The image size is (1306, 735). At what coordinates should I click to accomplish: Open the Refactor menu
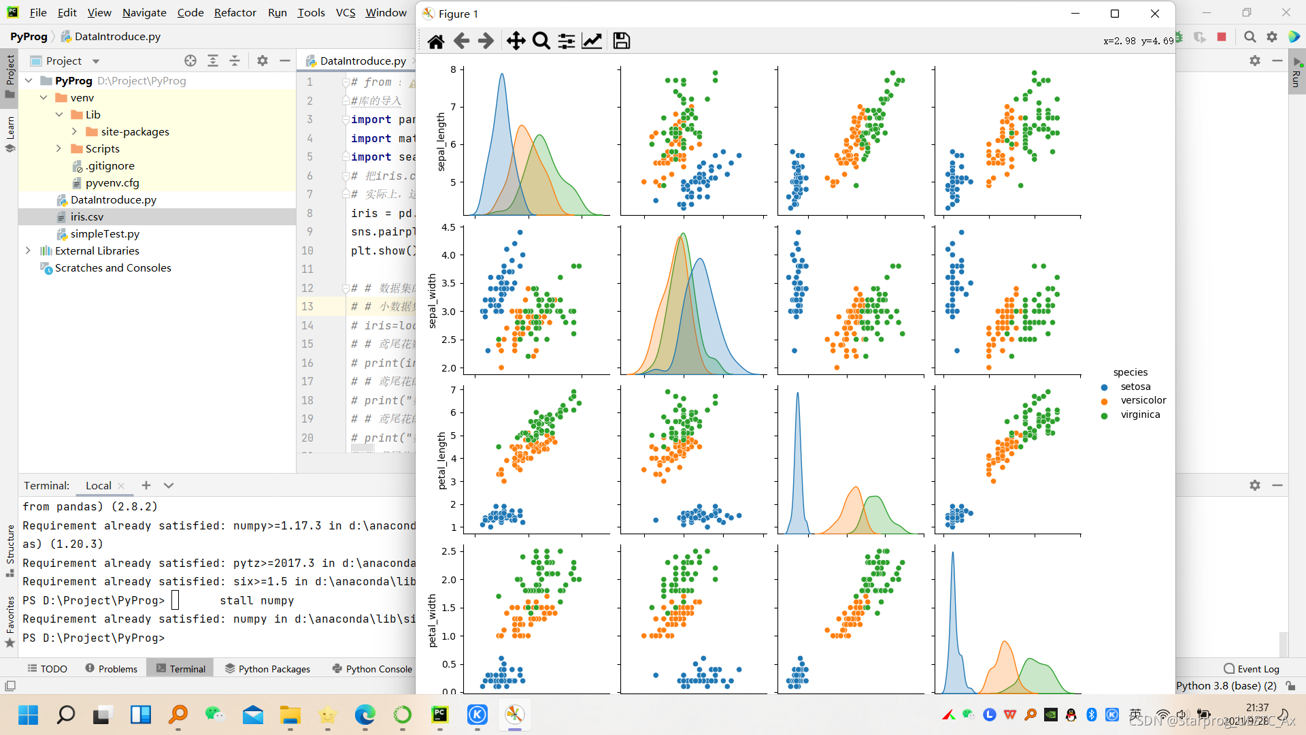click(235, 12)
